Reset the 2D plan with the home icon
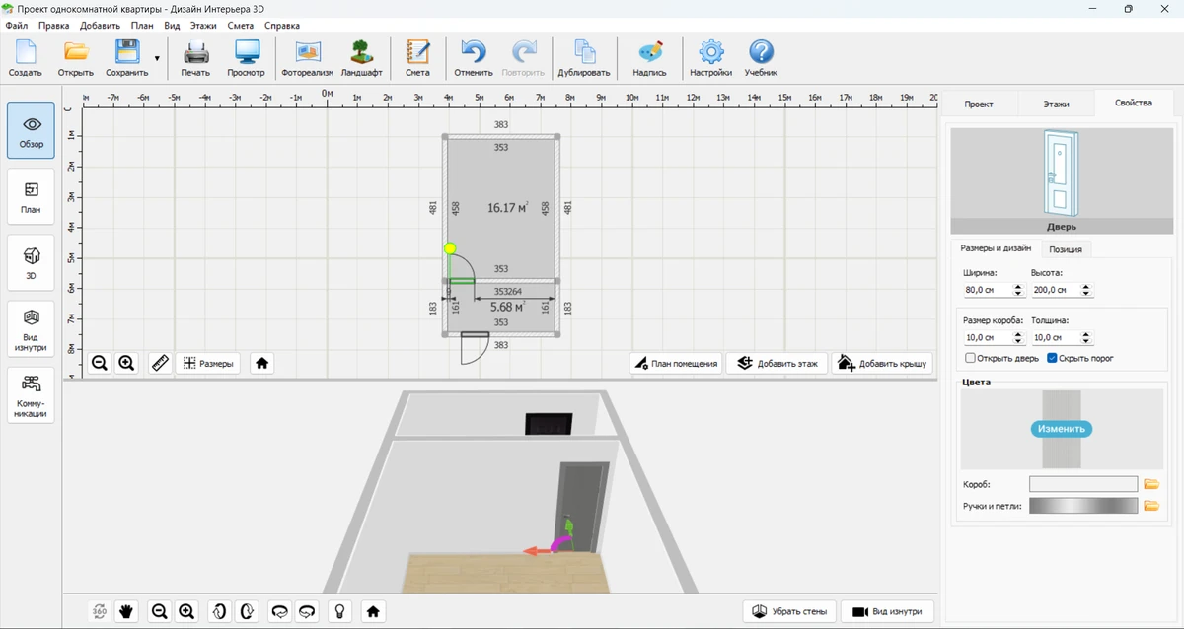The height and width of the screenshot is (629, 1184). (261, 363)
